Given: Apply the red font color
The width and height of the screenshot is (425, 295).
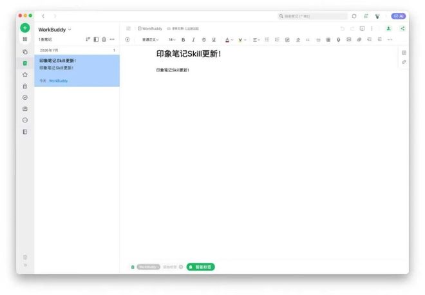Looking at the screenshot, I should tap(227, 40).
